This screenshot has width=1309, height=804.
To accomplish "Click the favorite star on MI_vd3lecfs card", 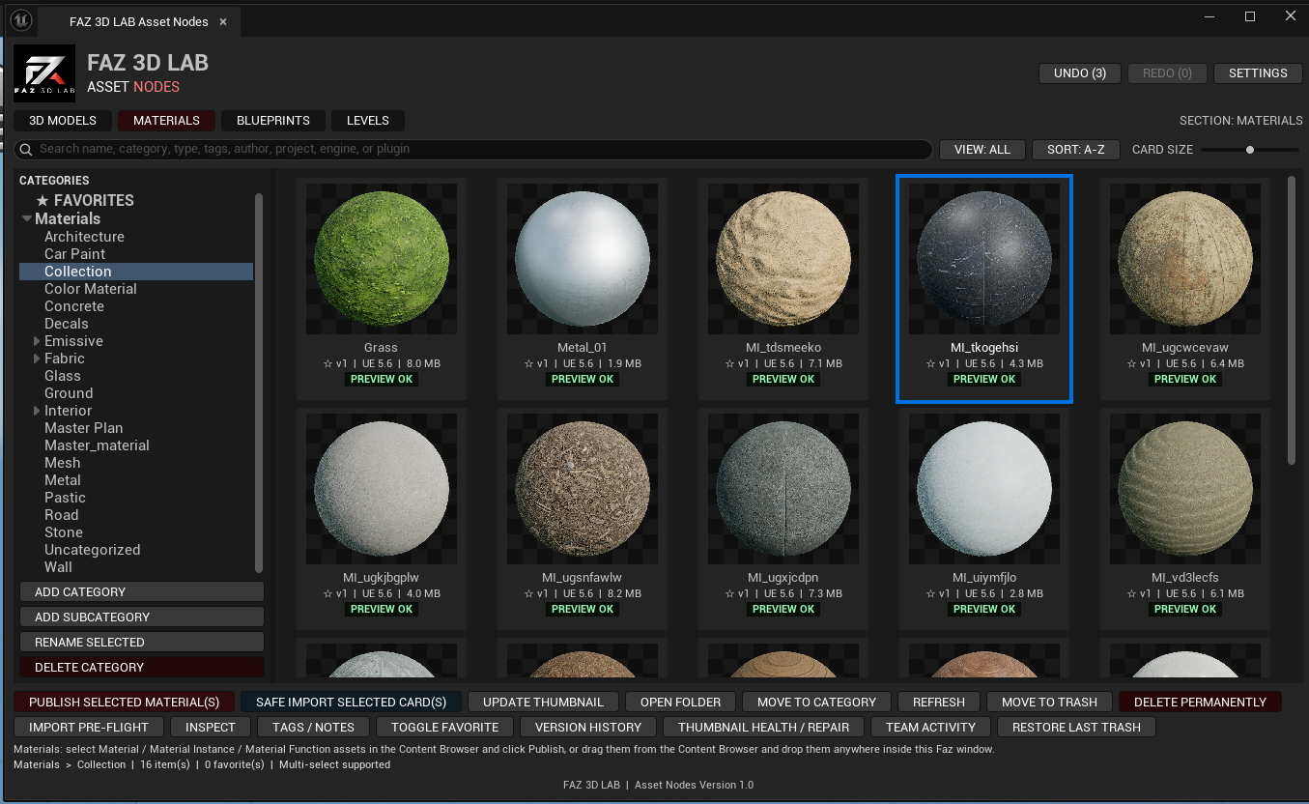I will click(x=1131, y=594).
